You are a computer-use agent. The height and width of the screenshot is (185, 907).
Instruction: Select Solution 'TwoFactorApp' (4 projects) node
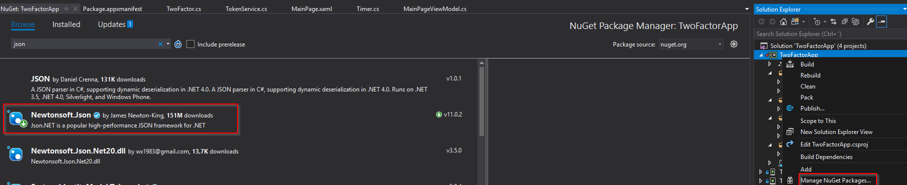click(818, 46)
